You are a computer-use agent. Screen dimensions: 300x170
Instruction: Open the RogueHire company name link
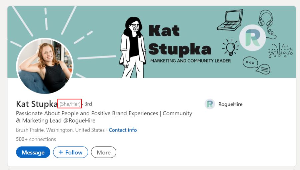click(230, 104)
